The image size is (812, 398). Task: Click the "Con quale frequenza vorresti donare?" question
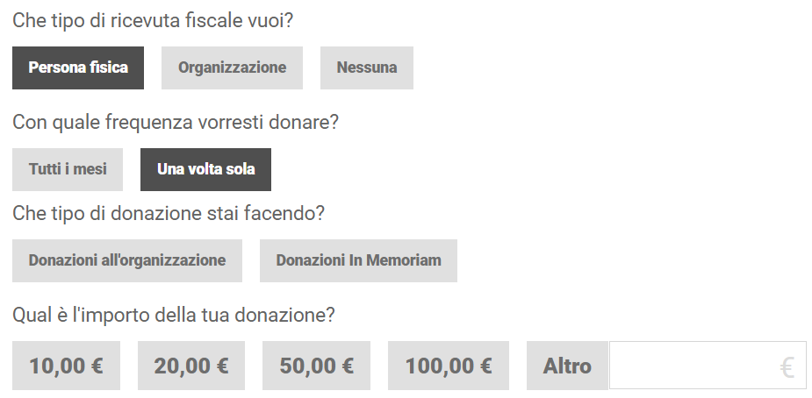click(176, 122)
